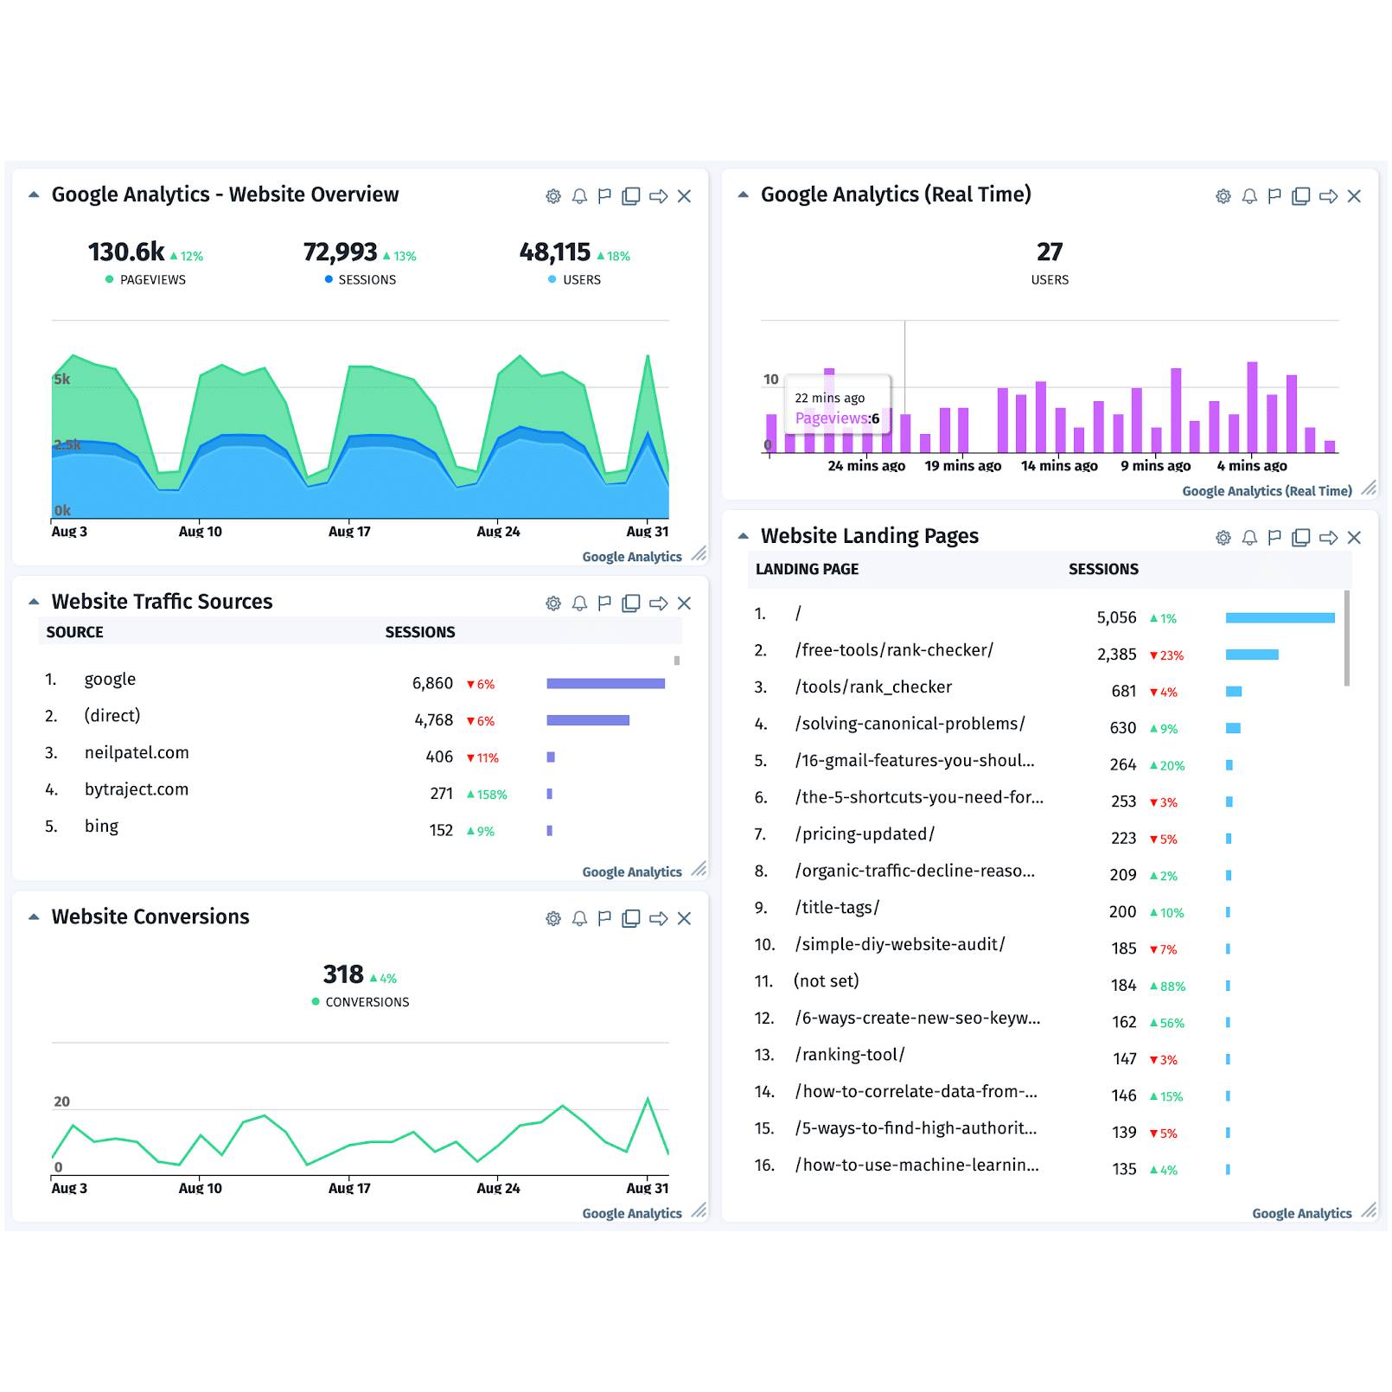Open the /free-tools/rank-checker/ landing page row
The width and height of the screenshot is (1392, 1392).
[894, 650]
